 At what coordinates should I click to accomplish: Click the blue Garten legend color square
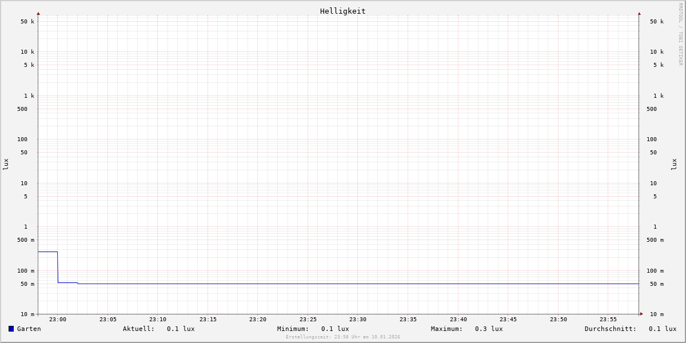pyautogui.click(x=11, y=329)
